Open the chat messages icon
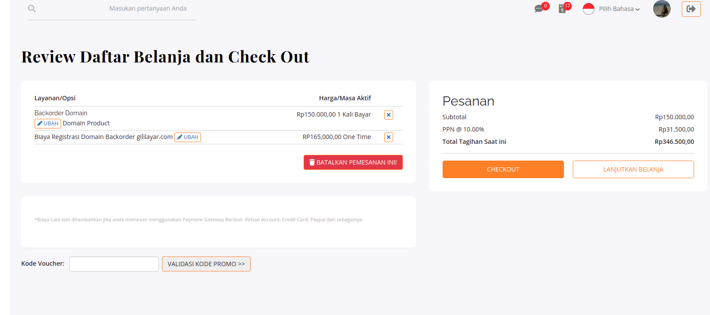 539,9
